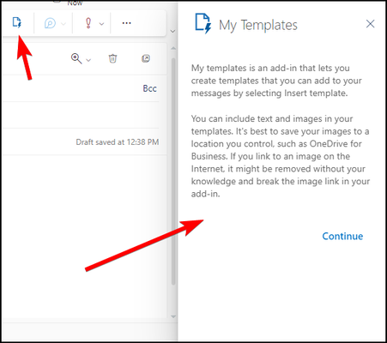Click scrollbar down arrow in message pane
This screenshot has width=387, height=343.
173,316
